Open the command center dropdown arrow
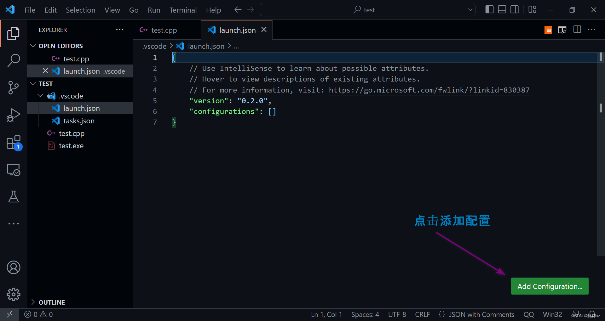The width and height of the screenshot is (605, 321). tap(470, 10)
